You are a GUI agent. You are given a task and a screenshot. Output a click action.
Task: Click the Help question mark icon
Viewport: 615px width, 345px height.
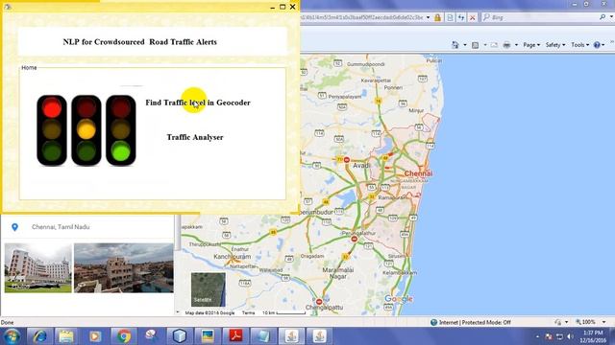(597, 45)
